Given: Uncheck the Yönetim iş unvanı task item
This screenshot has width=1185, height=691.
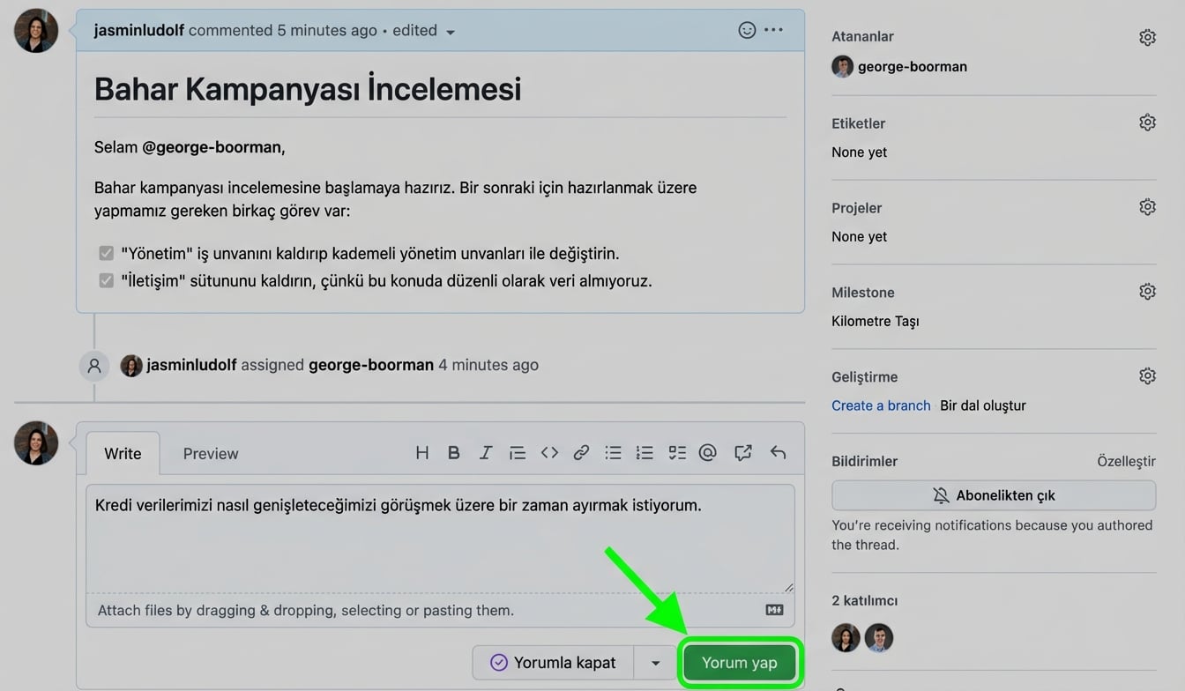Looking at the screenshot, I should click(106, 253).
